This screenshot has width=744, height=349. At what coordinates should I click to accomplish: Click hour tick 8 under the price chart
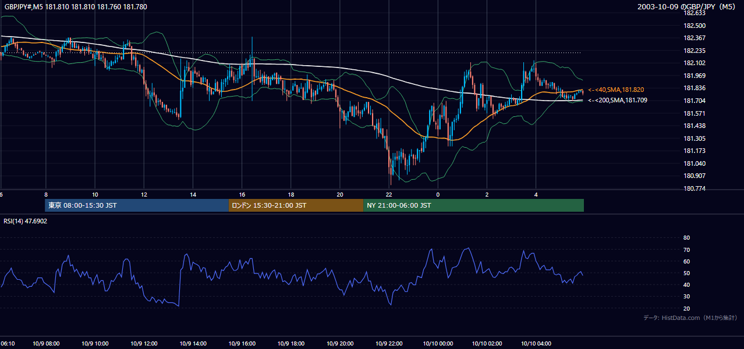[x=45, y=195]
